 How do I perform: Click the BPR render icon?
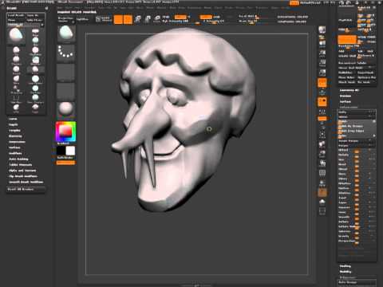[322, 29]
